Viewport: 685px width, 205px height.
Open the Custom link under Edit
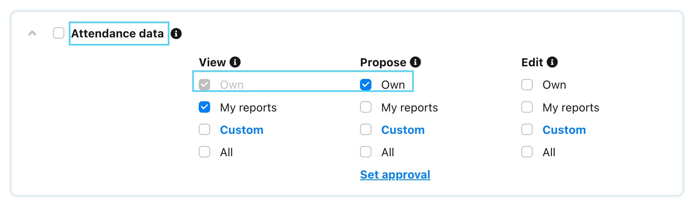[x=564, y=130]
